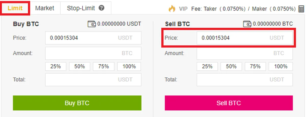This screenshot has width=306, height=117.
Task: Focus the Buy BTC Price field
Action: 93,38
